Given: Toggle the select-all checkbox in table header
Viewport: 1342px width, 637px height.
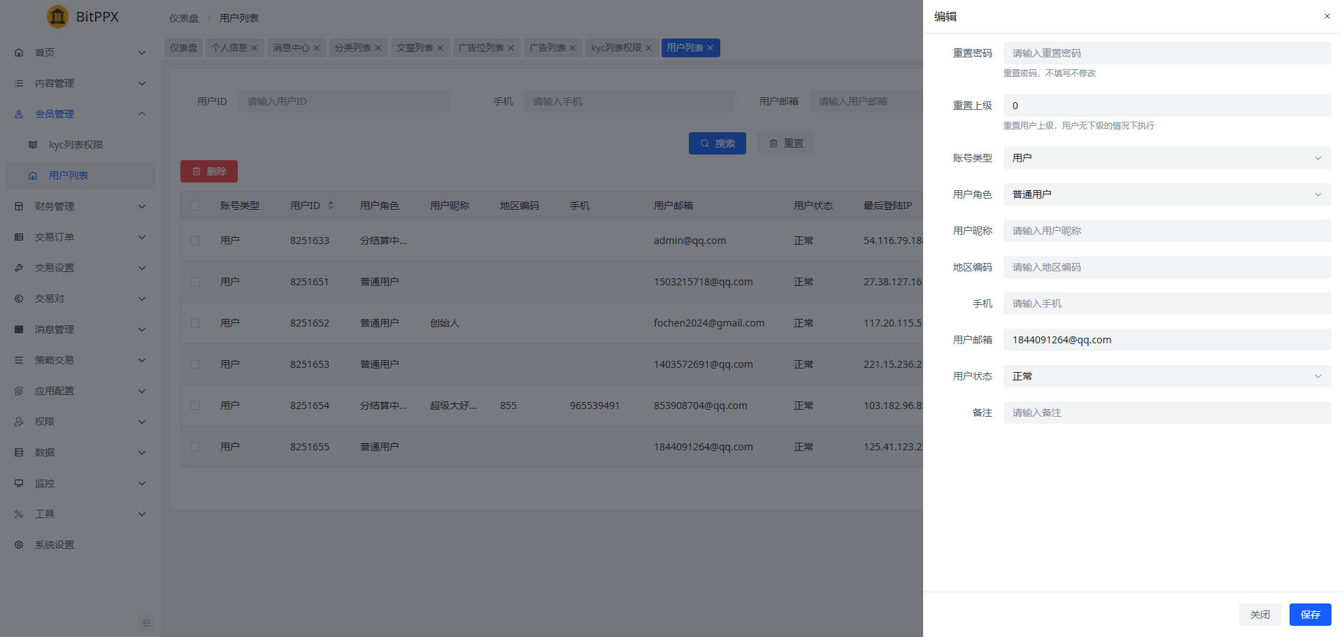Looking at the screenshot, I should coord(195,206).
